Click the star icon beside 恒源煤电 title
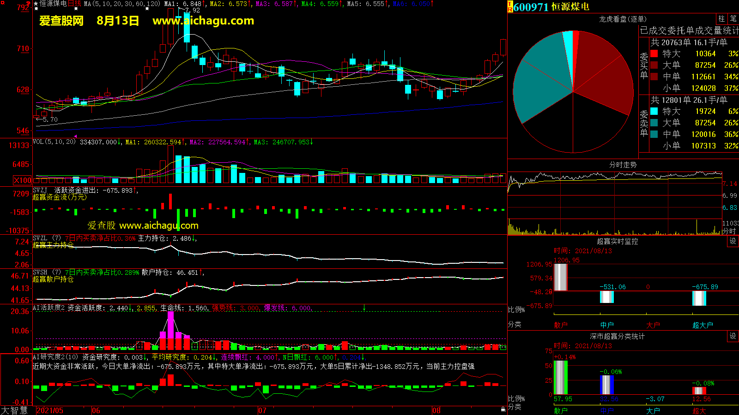The image size is (739, 415). tap(36, 4)
